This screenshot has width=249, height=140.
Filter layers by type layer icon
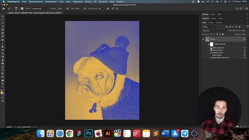click(233, 27)
